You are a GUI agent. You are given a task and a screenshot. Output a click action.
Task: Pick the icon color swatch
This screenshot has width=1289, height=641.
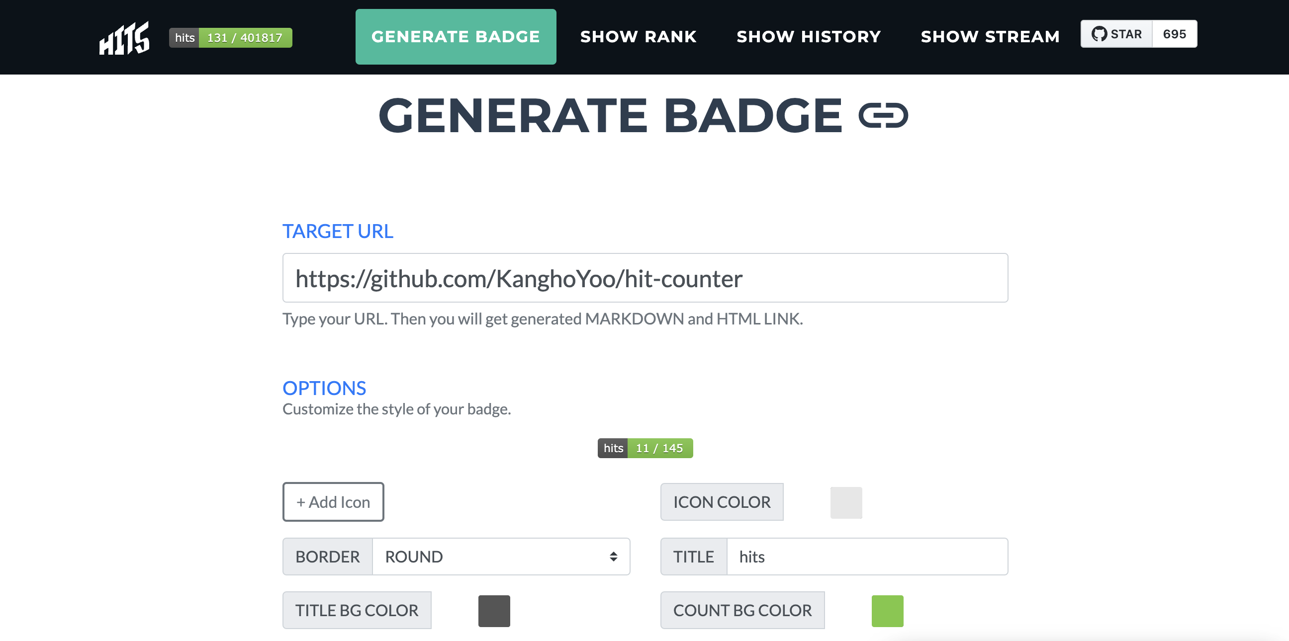click(x=845, y=502)
